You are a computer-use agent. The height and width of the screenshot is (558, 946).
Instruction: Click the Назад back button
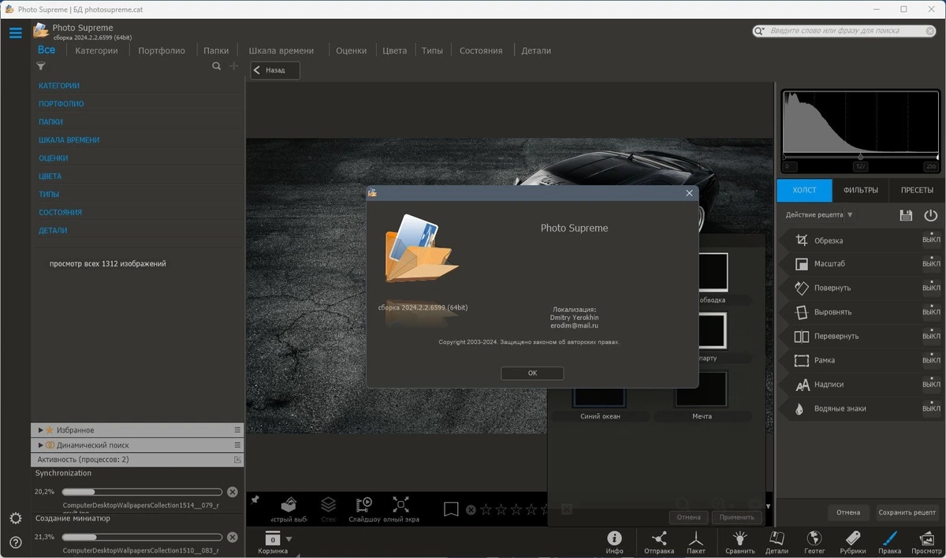click(275, 70)
